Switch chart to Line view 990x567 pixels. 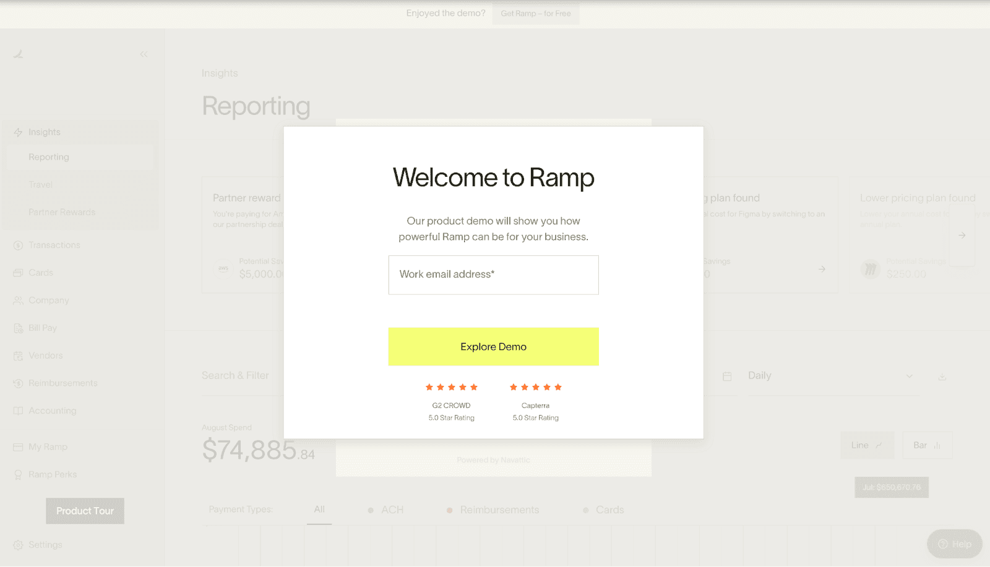867,445
